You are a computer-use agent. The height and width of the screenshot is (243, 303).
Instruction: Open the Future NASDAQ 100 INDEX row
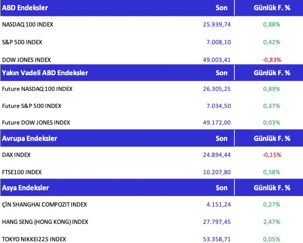point(37,89)
